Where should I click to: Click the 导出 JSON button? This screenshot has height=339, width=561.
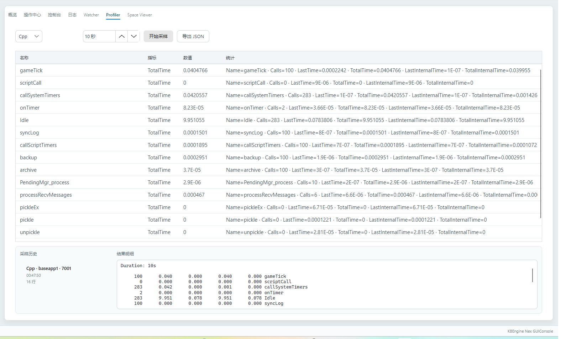click(193, 36)
